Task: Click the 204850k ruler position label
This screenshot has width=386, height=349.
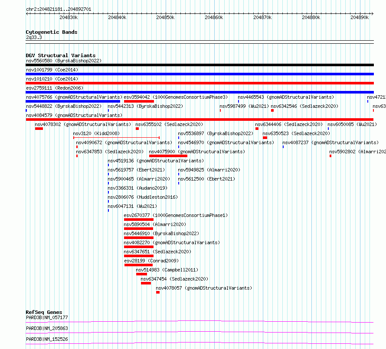Action: (x=165, y=17)
